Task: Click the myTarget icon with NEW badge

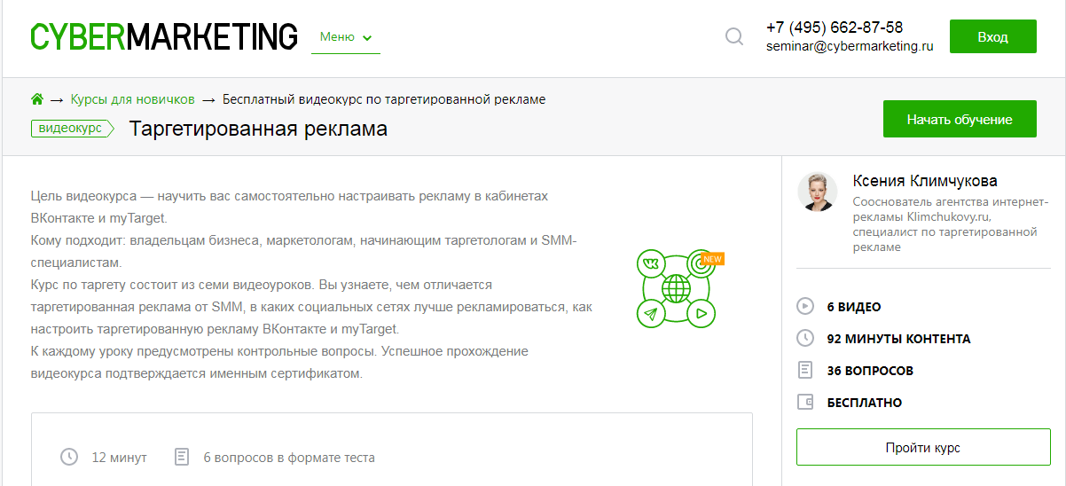Action: [702, 264]
